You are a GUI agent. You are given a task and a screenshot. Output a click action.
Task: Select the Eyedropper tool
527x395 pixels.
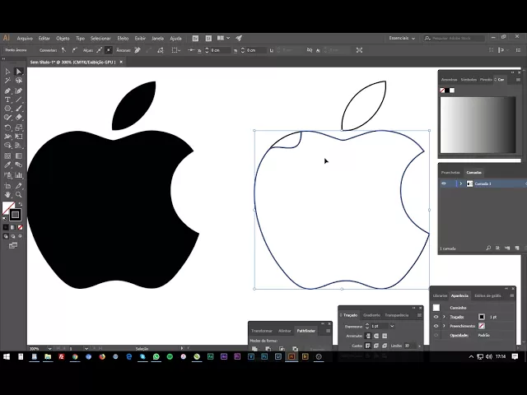pos(7,165)
